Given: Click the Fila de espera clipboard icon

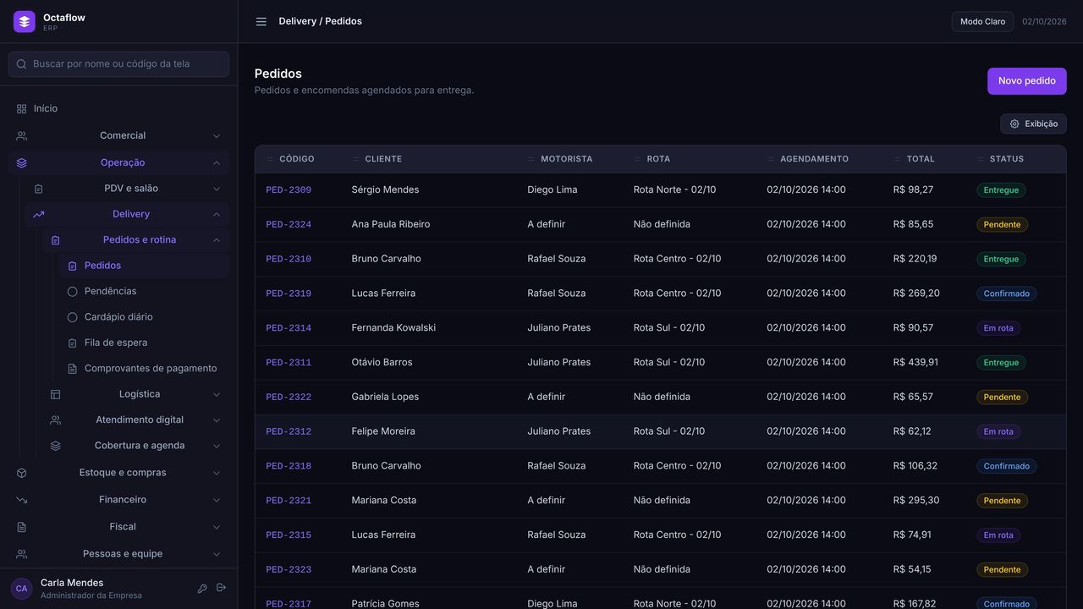Looking at the screenshot, I should click(73, 343).
